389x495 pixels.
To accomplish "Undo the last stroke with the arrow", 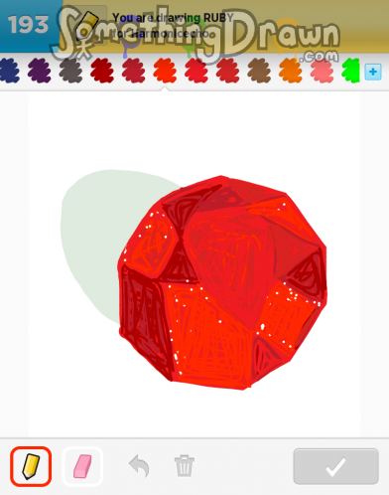I will coord(139,466).
